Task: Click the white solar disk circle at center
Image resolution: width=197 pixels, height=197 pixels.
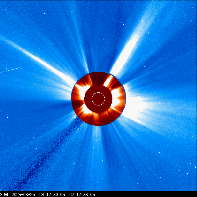Action: tap(98, 99)
